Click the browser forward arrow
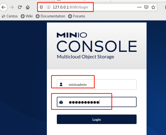 pyautogui.click(x=12, y=7)
